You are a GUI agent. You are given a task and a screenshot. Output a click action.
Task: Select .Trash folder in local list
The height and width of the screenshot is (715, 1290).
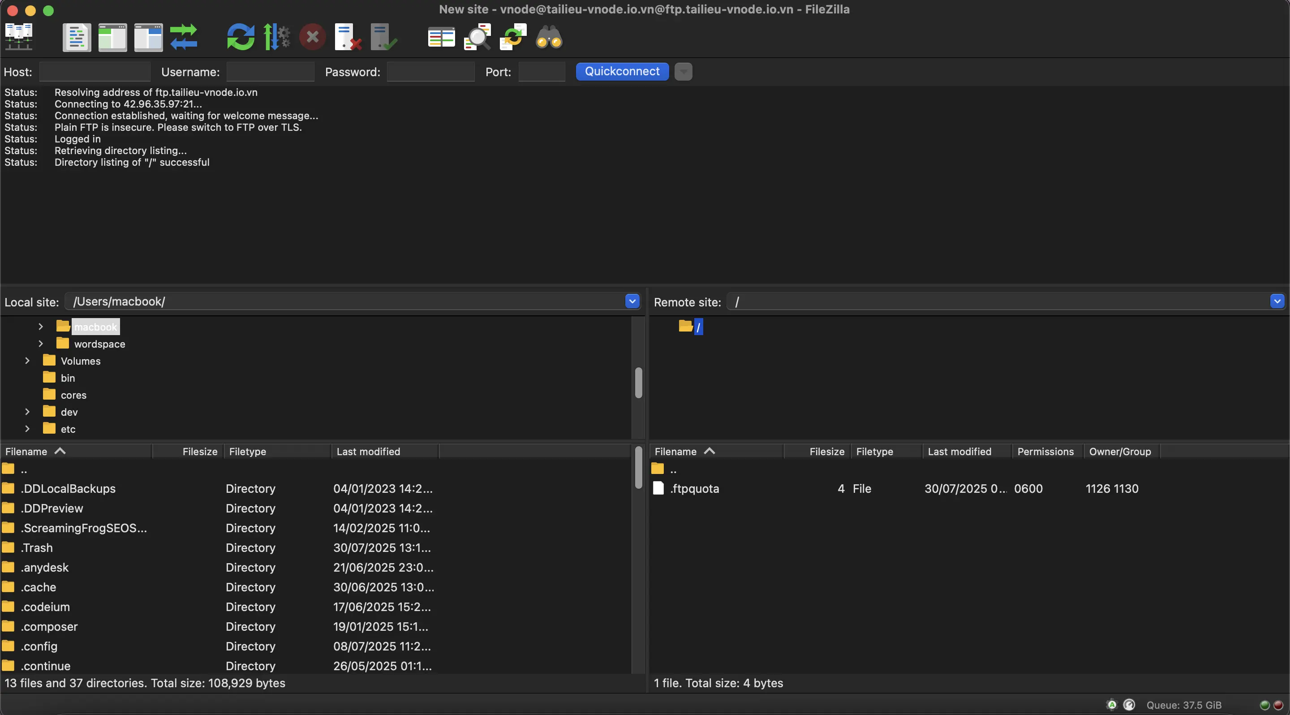point(315,548)
